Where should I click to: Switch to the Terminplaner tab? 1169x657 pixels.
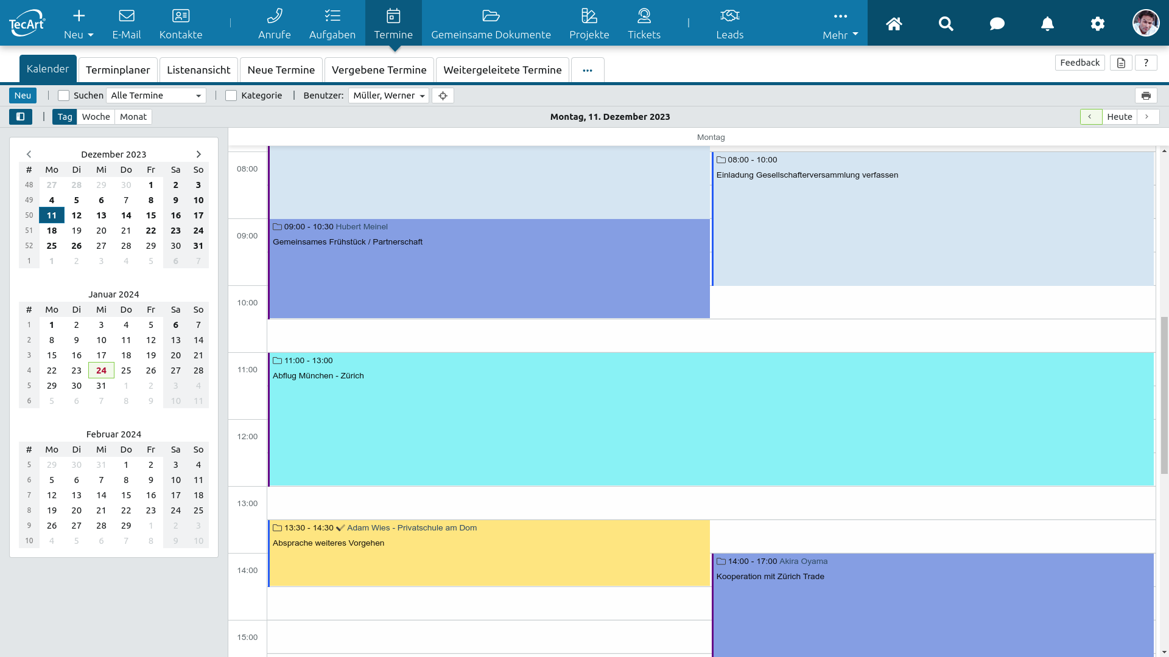click(x=118, y=70)
